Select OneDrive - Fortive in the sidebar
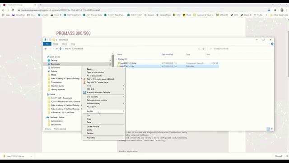Image resolution: width=289 pixels, height=163 pixels. [x=57, y=118]
